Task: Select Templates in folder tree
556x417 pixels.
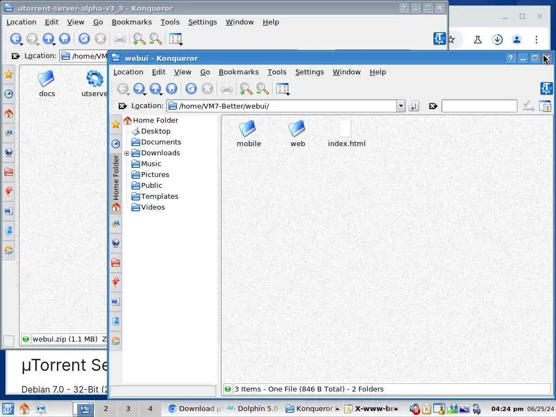Action: coord(155,196)
